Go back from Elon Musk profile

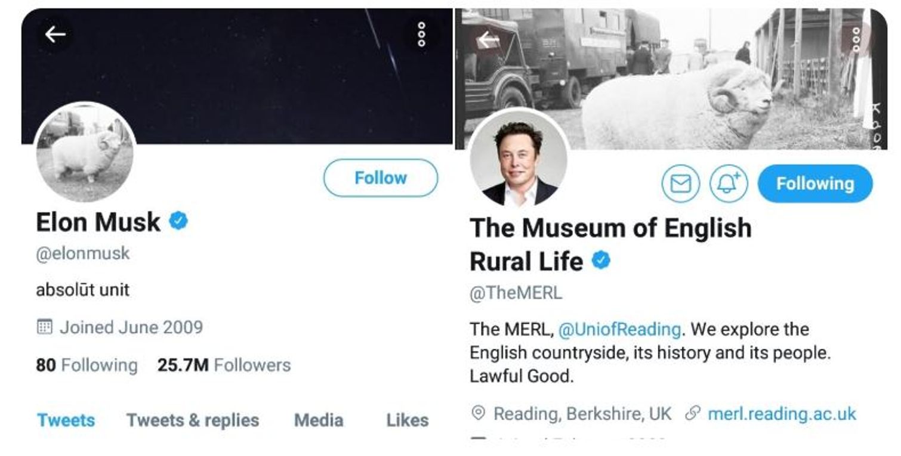tap(55, 35)
